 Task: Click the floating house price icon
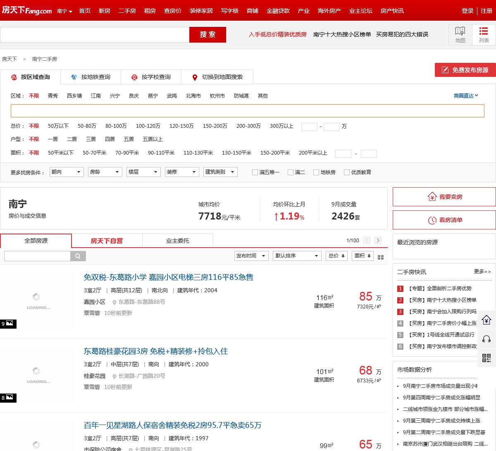click(486, 320)
